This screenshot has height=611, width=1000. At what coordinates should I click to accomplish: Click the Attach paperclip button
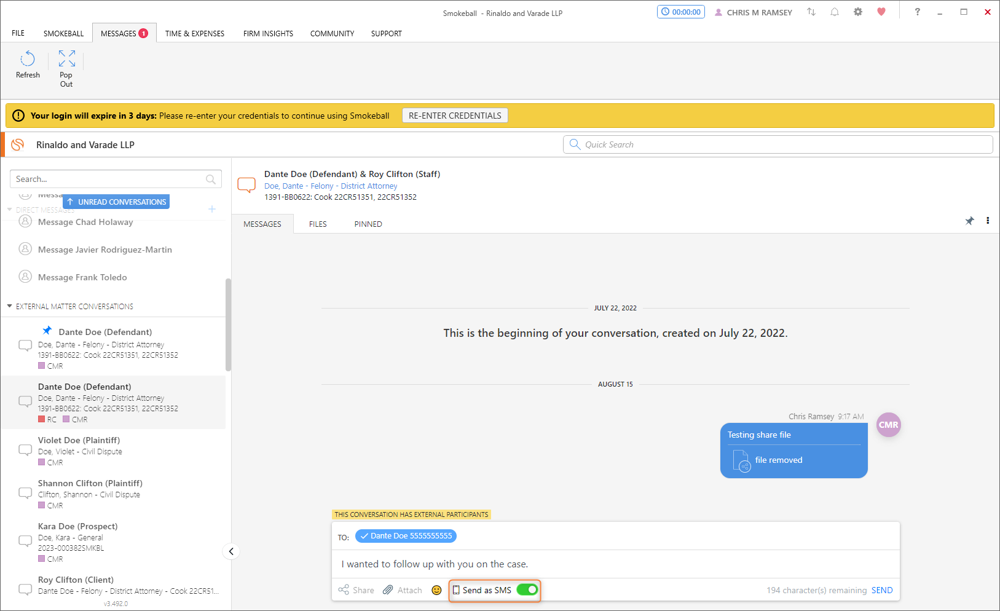(x=403, y=590)
